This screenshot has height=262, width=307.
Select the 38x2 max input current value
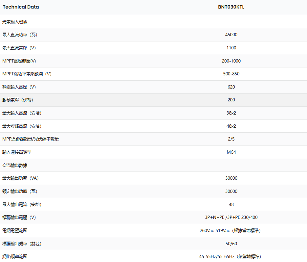pyautogui.click(x=231, y=113)
